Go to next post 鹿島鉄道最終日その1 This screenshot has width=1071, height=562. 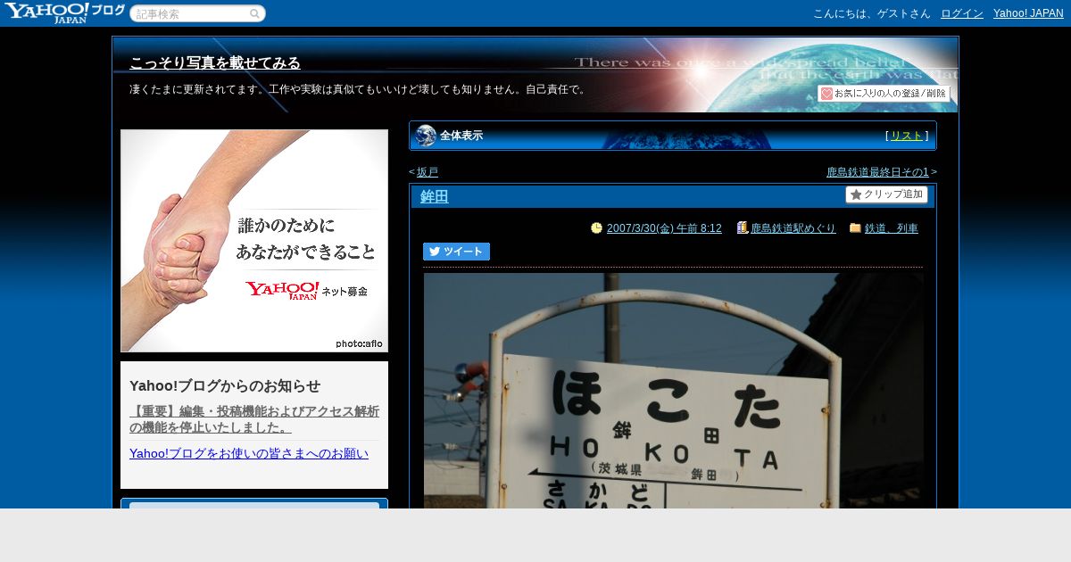point(877,172)
